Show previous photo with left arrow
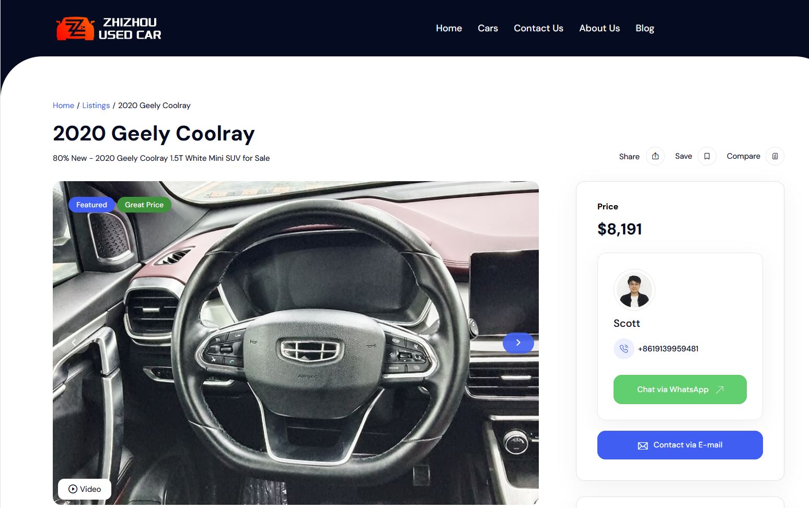 (74, 342)
